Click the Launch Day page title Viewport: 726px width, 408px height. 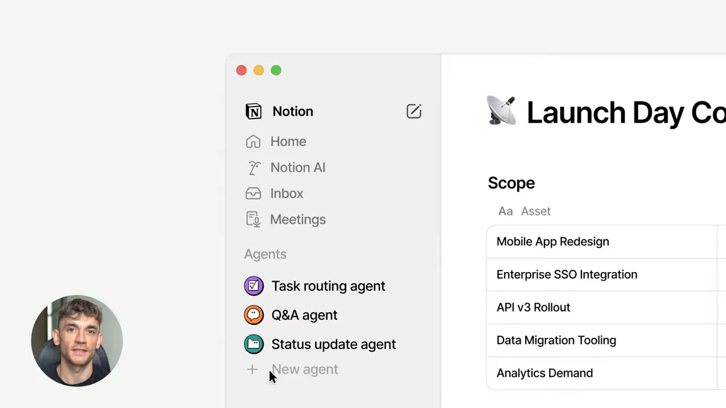point(626,112)
